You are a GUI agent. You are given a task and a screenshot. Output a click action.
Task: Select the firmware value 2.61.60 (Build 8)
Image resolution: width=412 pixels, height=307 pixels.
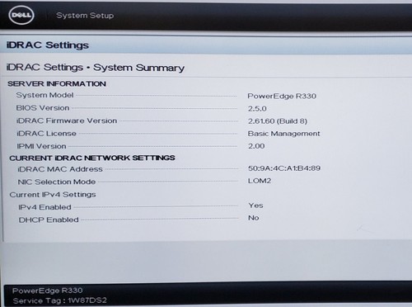pos(278,121)
